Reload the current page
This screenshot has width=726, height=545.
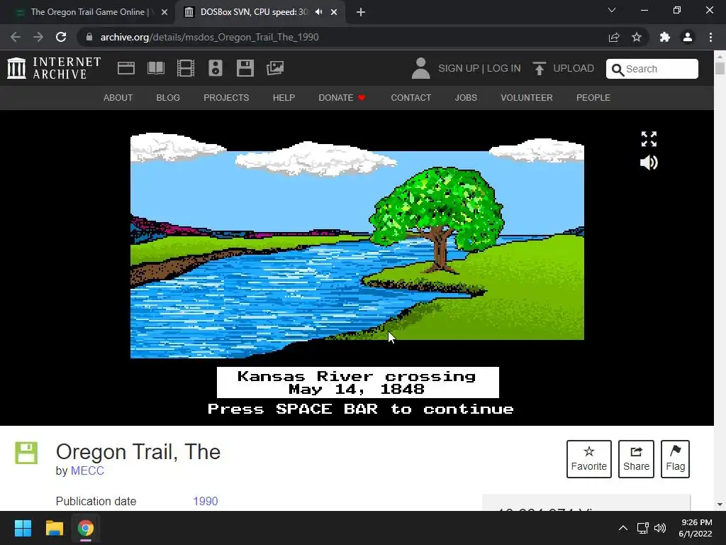click(61, 37)
